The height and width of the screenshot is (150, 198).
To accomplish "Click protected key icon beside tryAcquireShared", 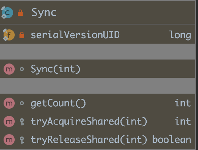I will tap(22, 122).
